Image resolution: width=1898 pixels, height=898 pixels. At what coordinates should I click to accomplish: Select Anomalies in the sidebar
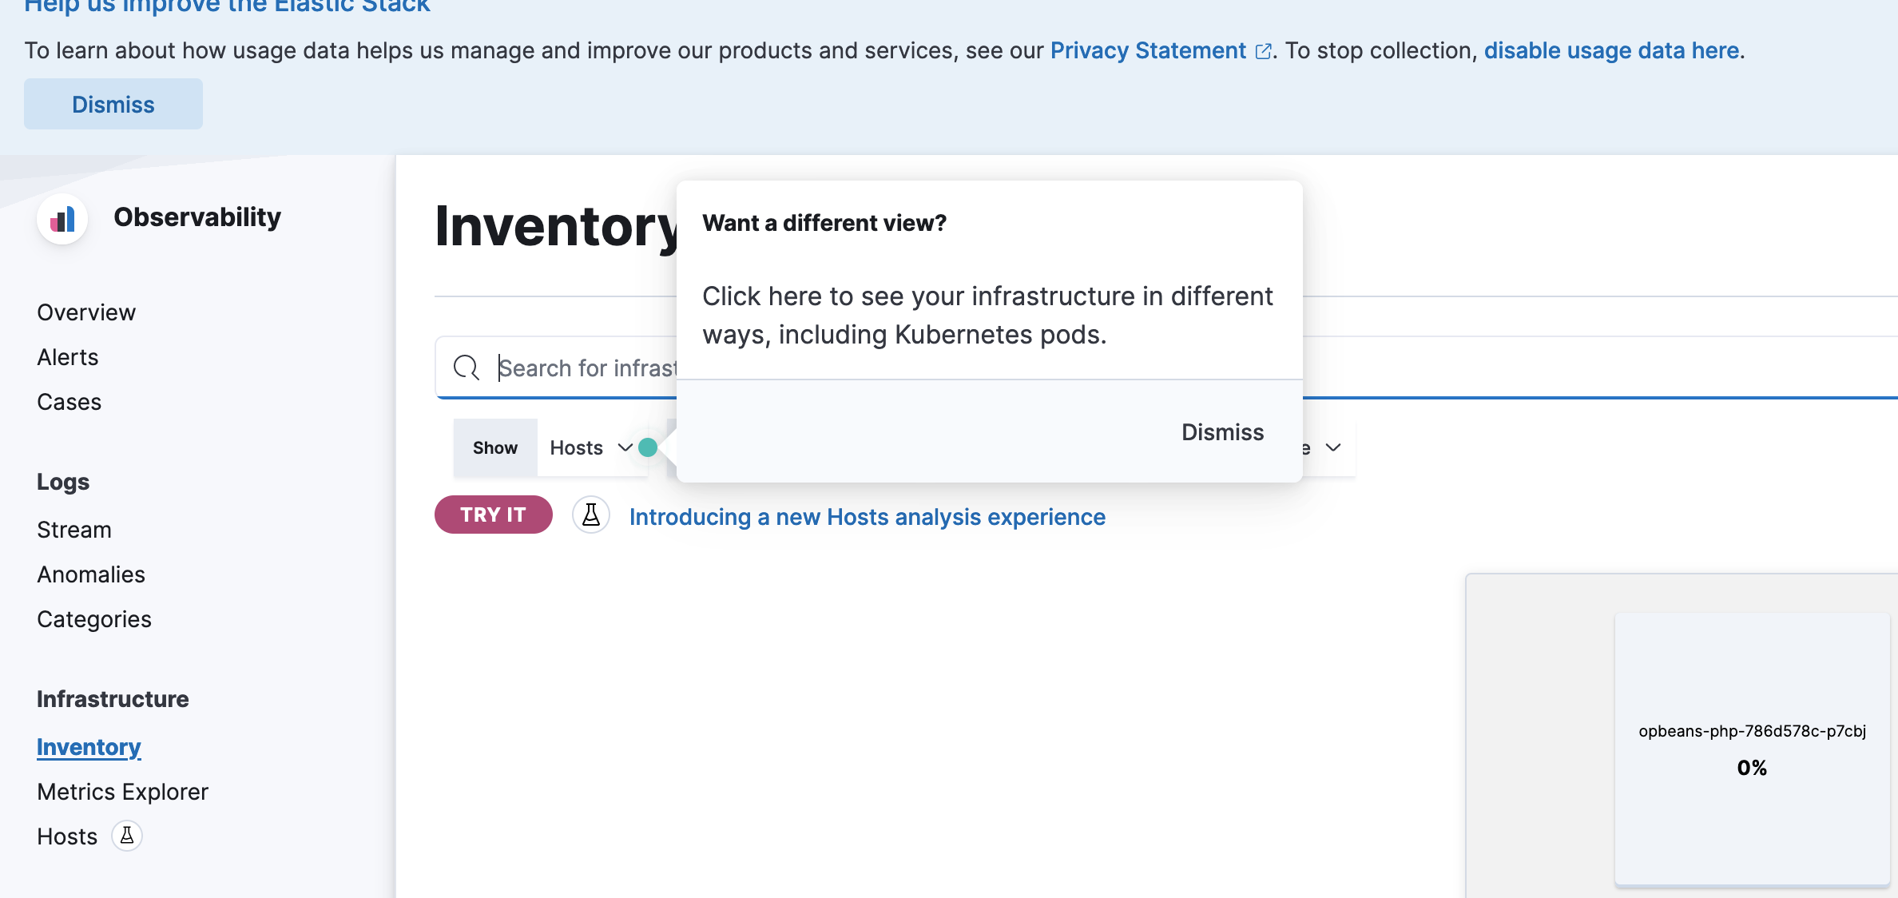tap(90, 574)
